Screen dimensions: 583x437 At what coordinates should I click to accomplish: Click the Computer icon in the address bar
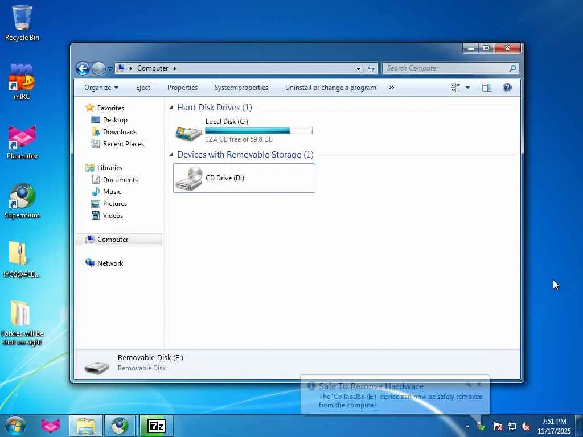[121, 68]
